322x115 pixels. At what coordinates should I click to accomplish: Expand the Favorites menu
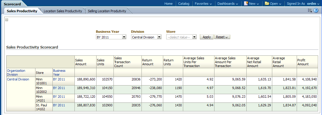[203, 4]
